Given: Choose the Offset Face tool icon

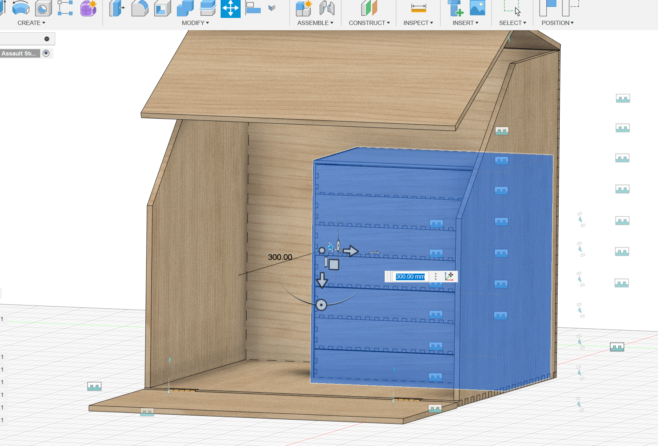Looking at the screenshot, I should coord(208,8).
